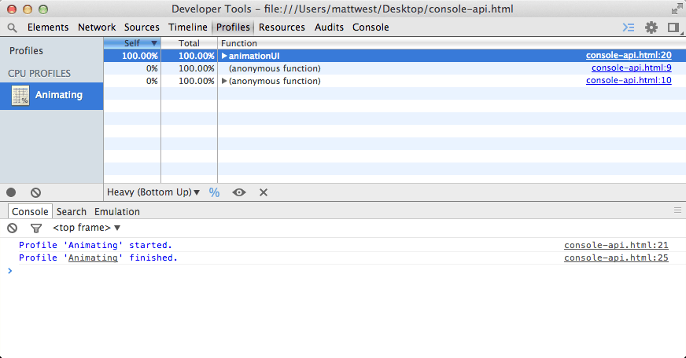Open console-api.html:25 link in console
686x358 pixels.
coord(616,258)
